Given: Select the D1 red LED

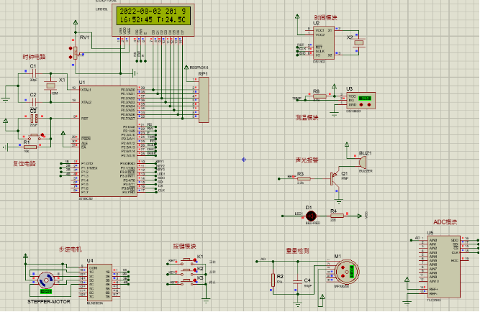Looking at the screenshot, I should (312, 216).
